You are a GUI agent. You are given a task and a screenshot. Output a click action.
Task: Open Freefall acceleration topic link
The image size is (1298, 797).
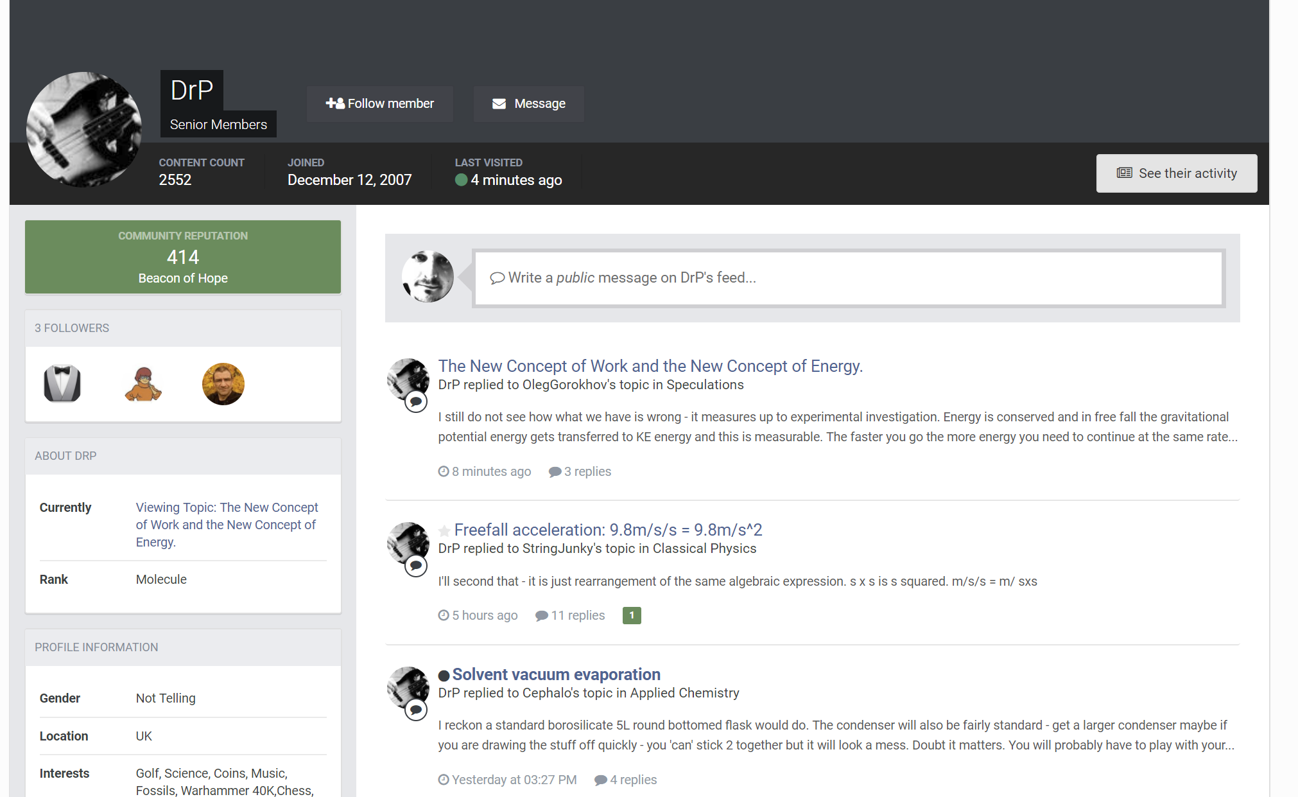[x=607, y=530]
